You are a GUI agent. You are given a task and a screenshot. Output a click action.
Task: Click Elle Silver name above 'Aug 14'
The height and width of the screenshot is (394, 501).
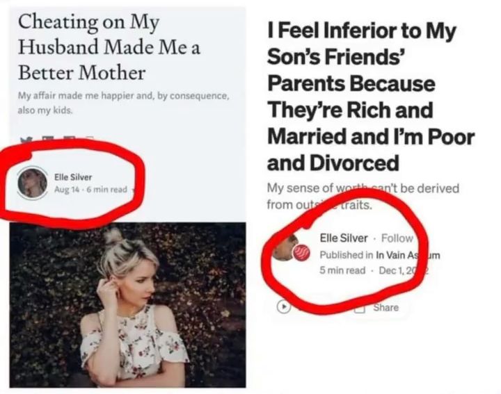73,177
